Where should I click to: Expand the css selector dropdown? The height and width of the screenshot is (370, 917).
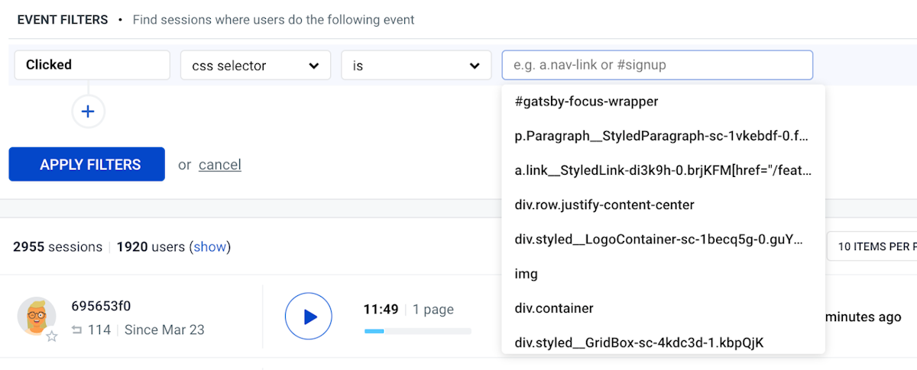tap(255, 66)
